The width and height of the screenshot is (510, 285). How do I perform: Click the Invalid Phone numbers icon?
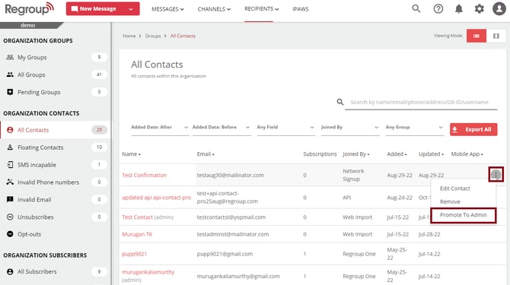tap(10, 182)
